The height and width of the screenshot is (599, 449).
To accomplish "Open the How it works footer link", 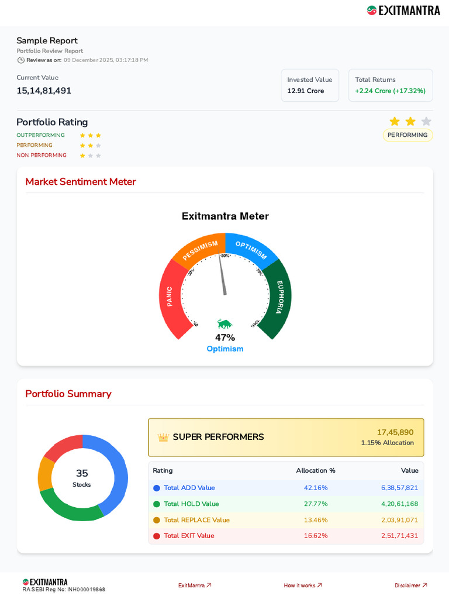I will pyautogui.click(x=303, y=585).
